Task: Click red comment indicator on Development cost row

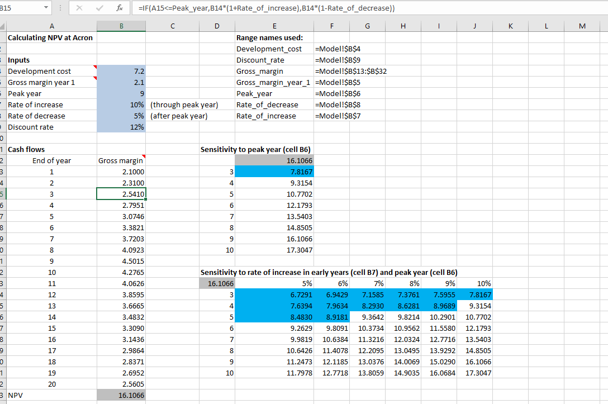Action: coord(96,66)
